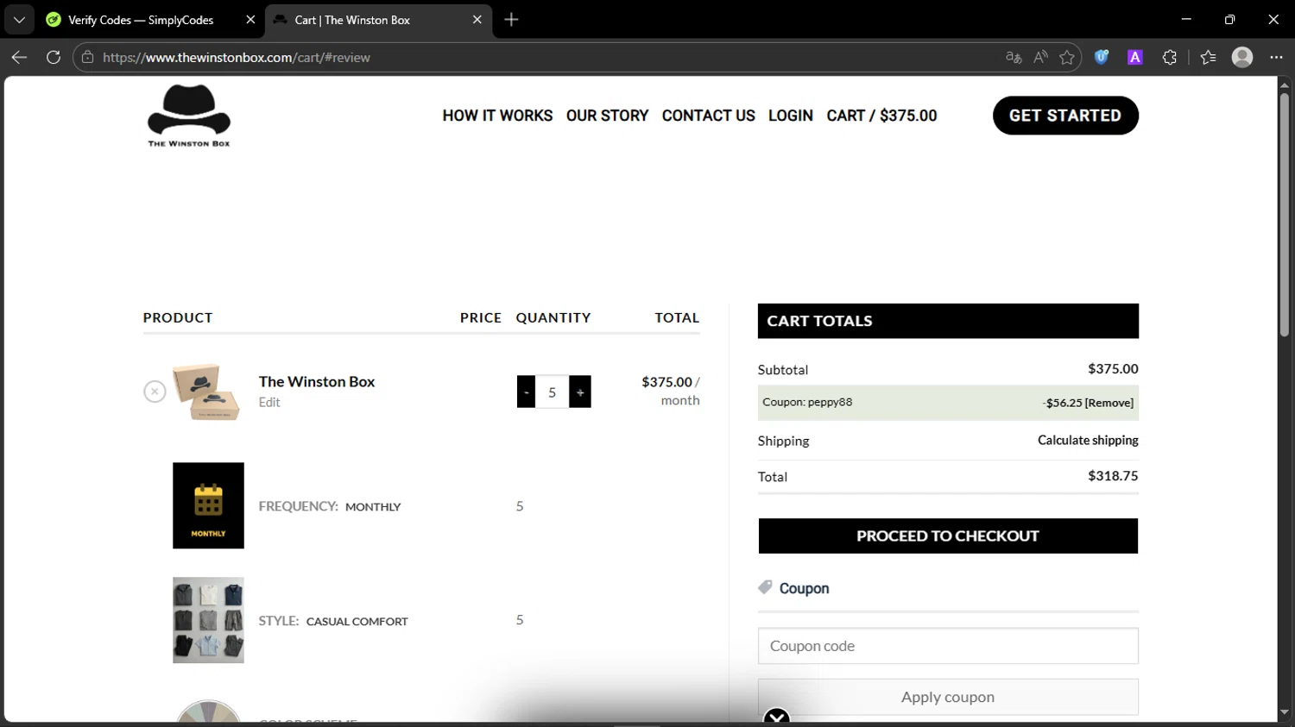
Task: Open the CART / $375.00 link
Action: pyautogui.click(x=881, y=116)
